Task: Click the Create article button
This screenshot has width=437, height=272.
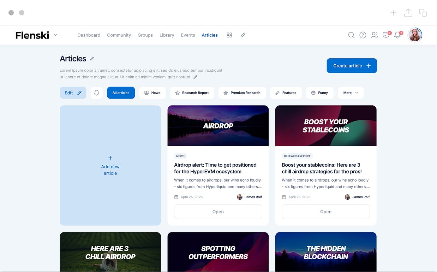Action: click(352, 66)
